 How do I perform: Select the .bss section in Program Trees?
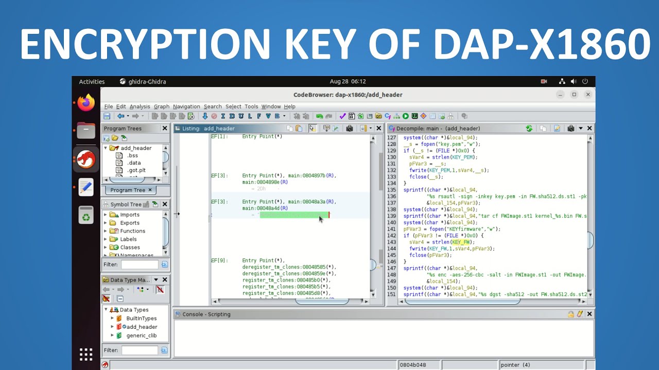coord(132,155)
